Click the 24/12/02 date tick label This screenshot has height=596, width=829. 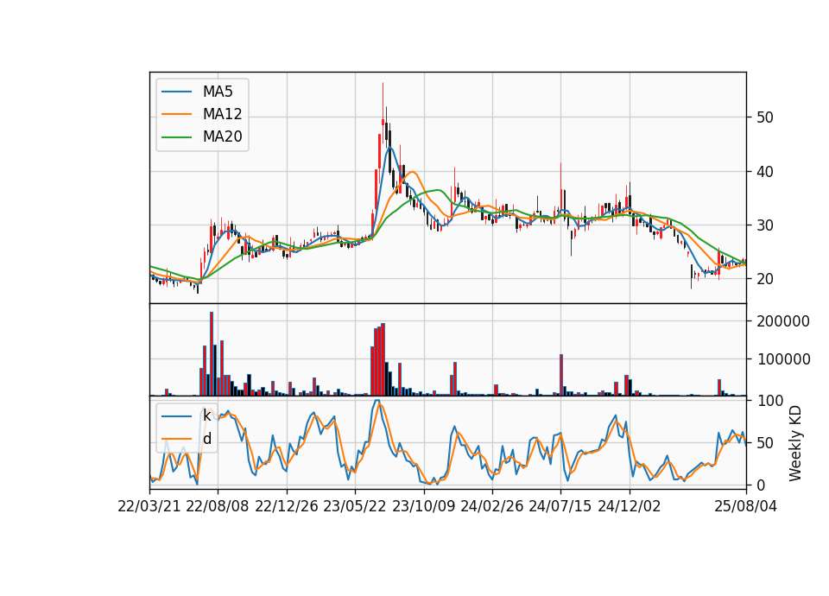[630, 506]
